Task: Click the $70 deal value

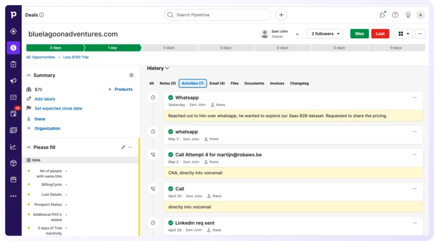Action: [38, 90]
